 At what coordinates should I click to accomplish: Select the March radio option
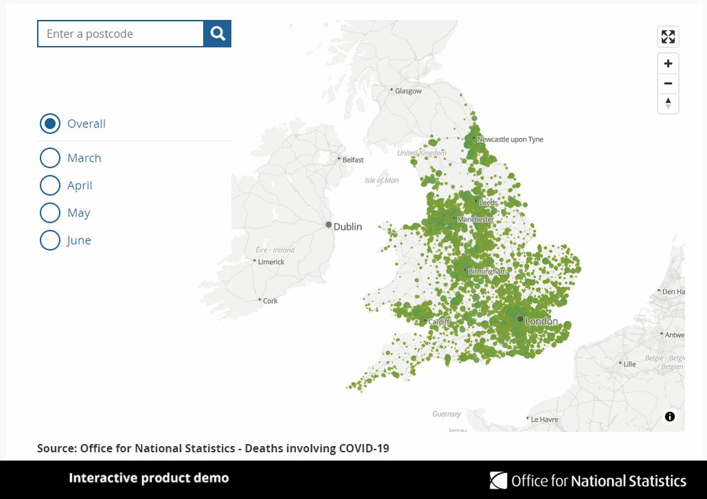pyautogui.click(x=50, y=158)
